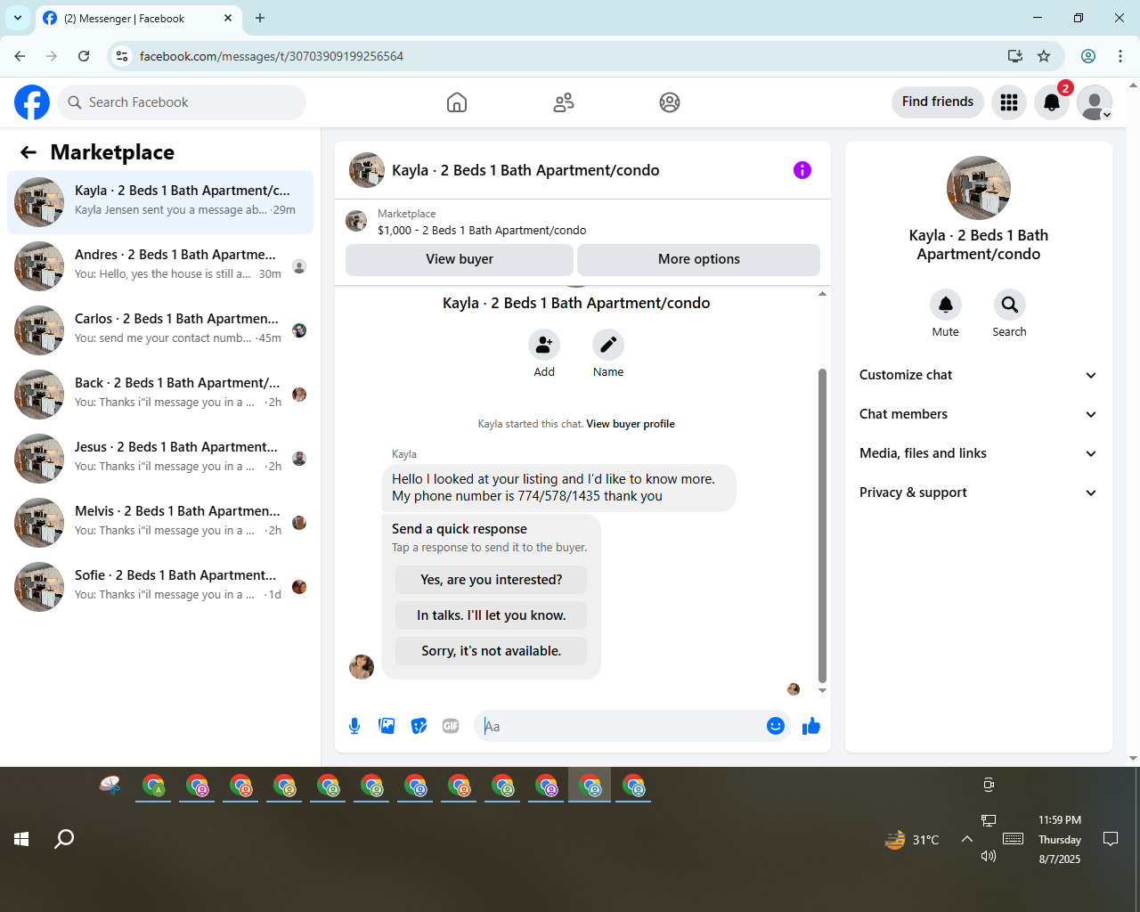Open the View buyer profile link
This screenshot has height=912, width=1140.
tap(631, 424)
